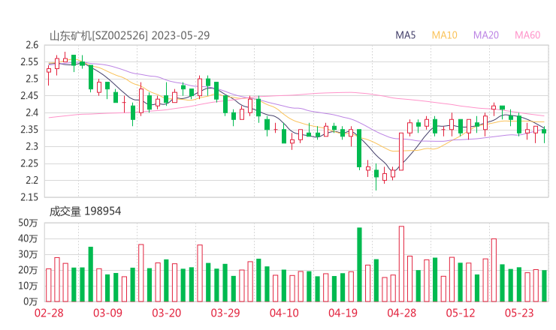The height and width of the screenshot is (330, 556).
Task: Click the 10万 volume axis label
Action: [28, 286]
